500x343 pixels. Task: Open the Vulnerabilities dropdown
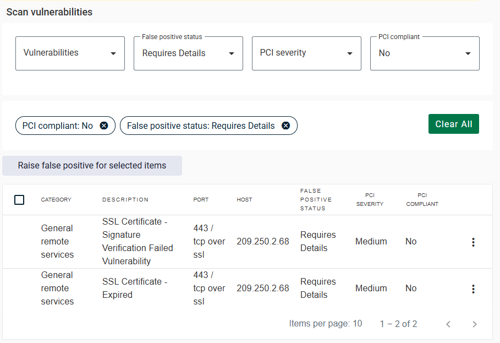(70, 53)
